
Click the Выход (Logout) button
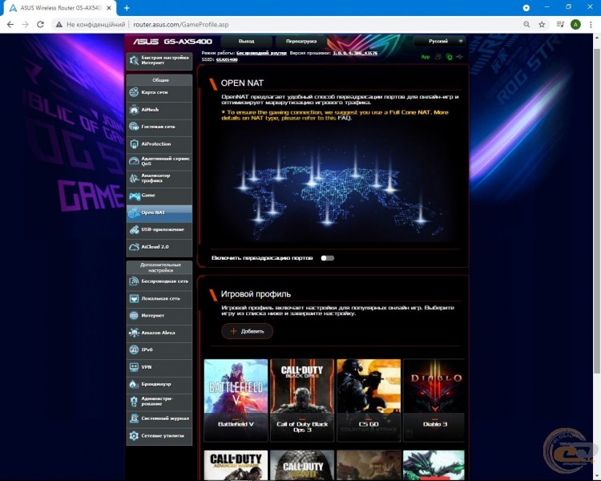pos(247,41)
